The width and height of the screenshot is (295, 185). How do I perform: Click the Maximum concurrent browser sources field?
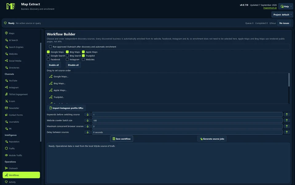click(187, 126)
